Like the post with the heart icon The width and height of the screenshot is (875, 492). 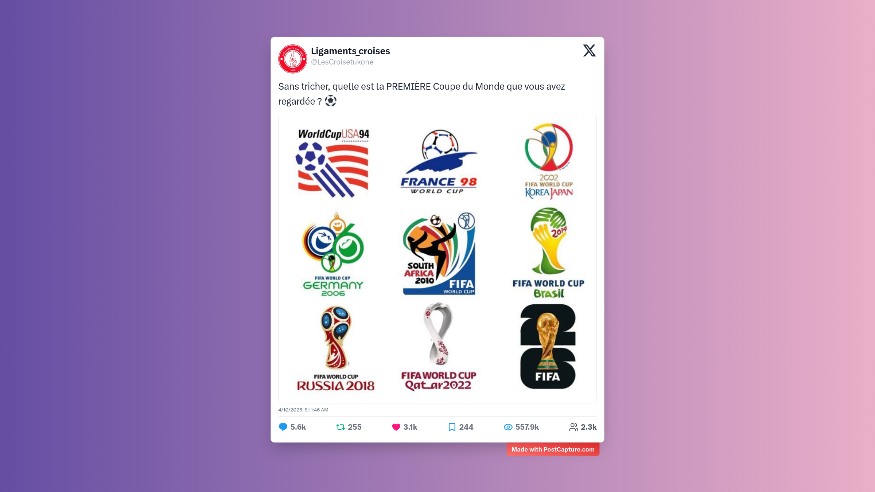tap(396, 427)
